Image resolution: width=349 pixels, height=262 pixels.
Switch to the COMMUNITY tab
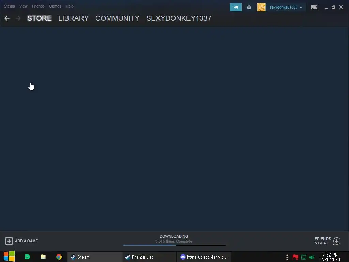click(x=117, y=18)
